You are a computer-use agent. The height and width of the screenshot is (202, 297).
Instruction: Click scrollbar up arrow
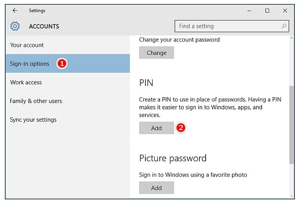click(x=292, y=38)
